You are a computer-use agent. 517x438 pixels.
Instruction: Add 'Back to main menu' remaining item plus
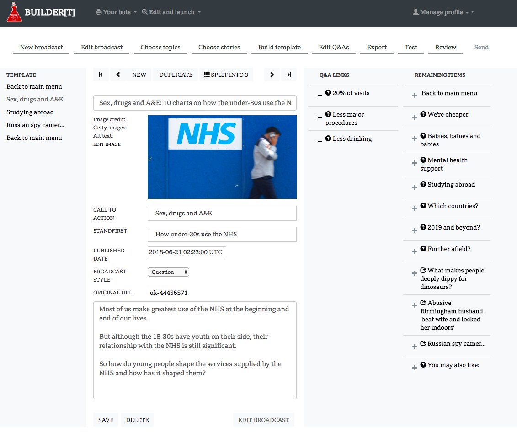414,96
